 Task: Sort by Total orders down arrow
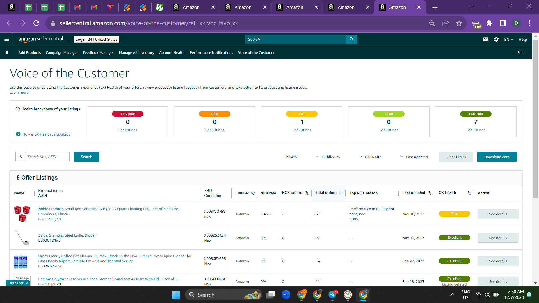[x=341, y=193]
